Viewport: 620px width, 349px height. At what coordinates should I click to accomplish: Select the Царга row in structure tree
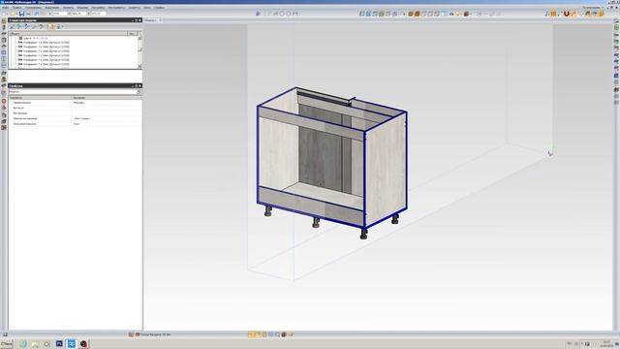[36, 38]
